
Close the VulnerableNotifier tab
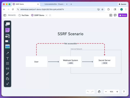(x=67, y=4)
